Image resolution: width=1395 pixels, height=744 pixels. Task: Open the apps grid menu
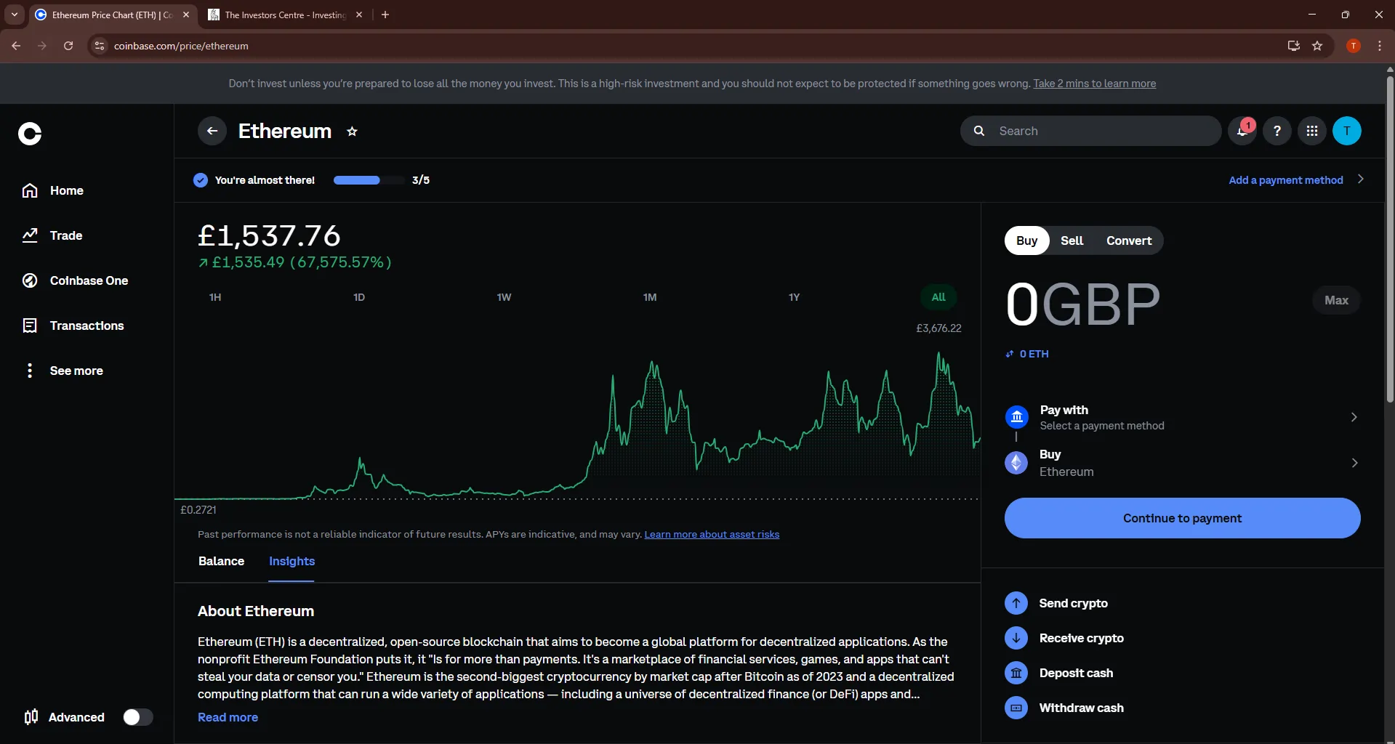(x=1312, y=131)
